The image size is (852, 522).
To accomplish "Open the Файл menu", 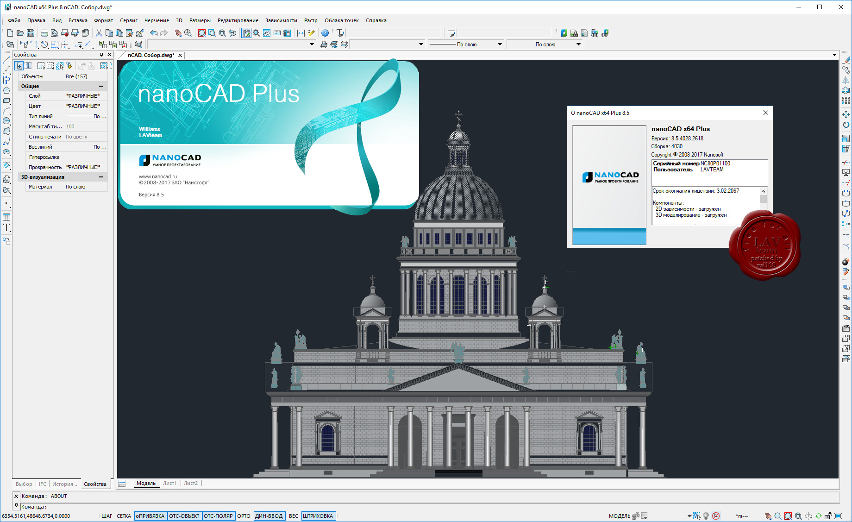I will click(x=14, y=20).
